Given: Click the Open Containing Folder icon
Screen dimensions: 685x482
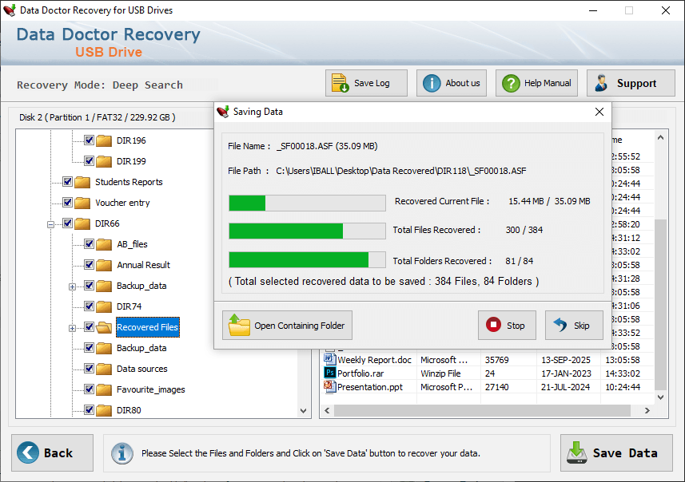Looking at the screenshot, I should (239, 325).
